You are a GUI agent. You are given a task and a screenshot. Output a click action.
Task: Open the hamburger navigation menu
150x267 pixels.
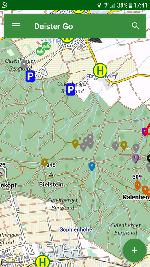(16, 26)
